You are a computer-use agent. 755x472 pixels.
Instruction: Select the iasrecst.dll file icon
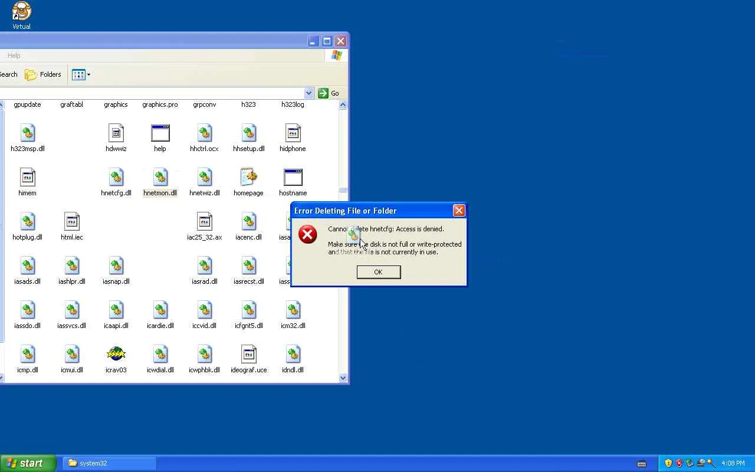point(249,265)
